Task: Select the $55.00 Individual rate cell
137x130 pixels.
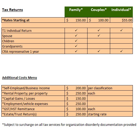Action: [121, 20]
